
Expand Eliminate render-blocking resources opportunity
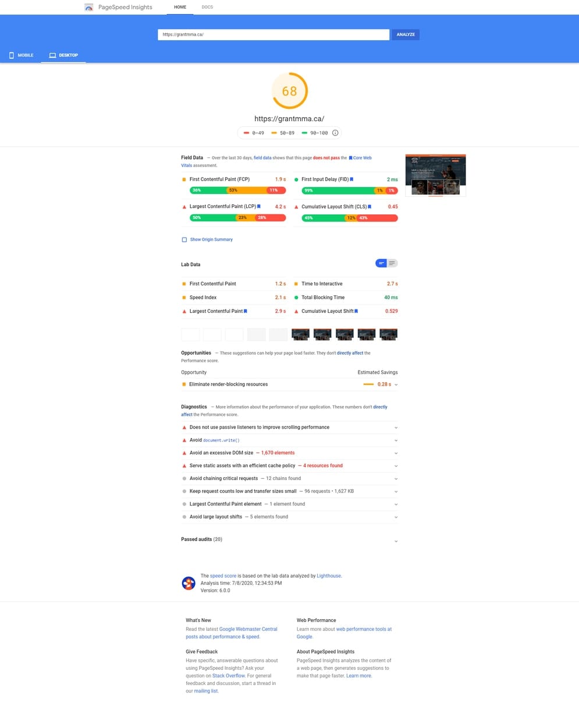tap(396, 384)
